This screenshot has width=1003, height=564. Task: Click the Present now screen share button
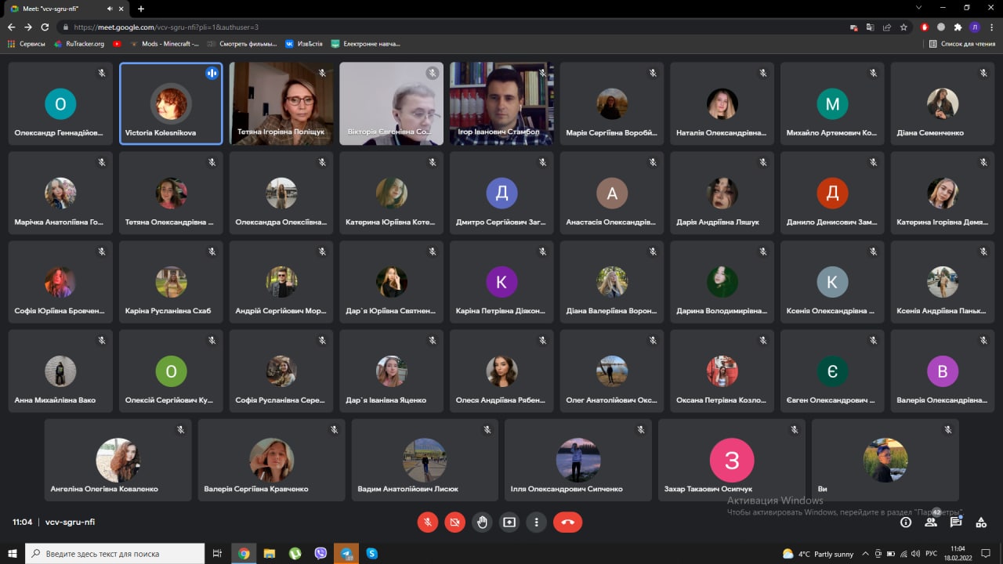click(x=509, y=522)
